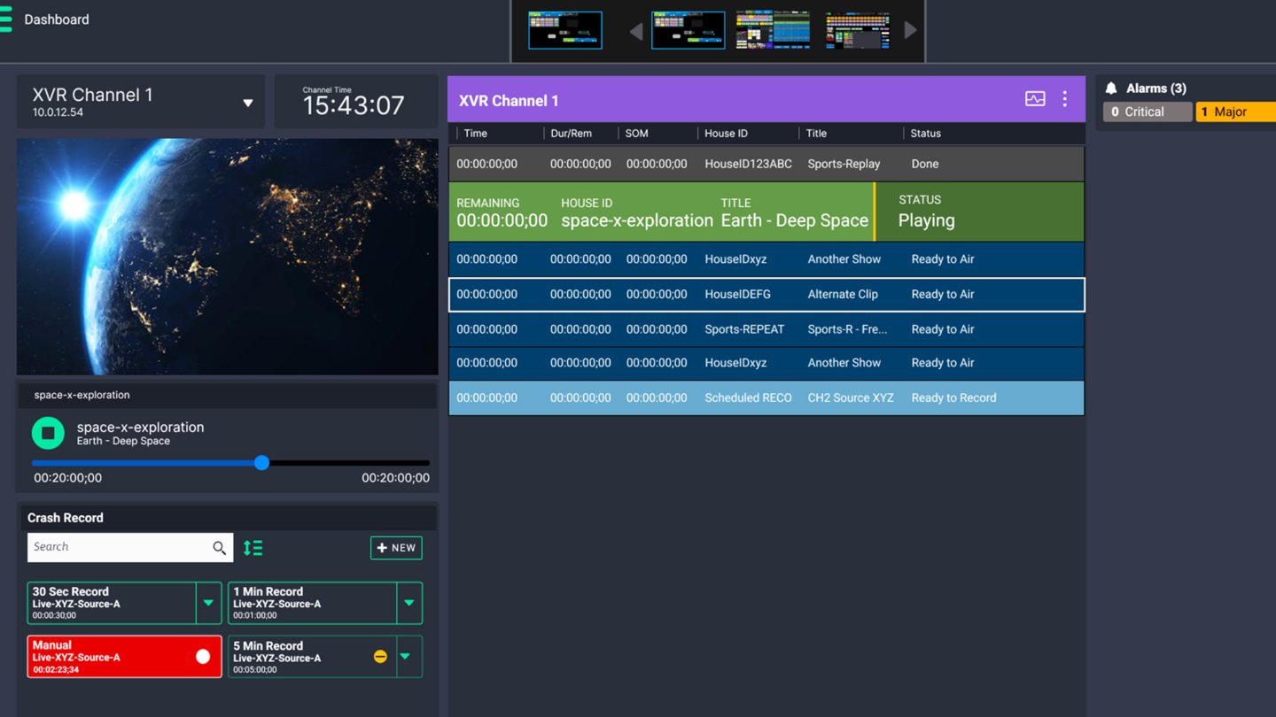
Task: Open the XVR Channel 1 kebab menu
Action: pyautogui.click(x=1065, y=99)
